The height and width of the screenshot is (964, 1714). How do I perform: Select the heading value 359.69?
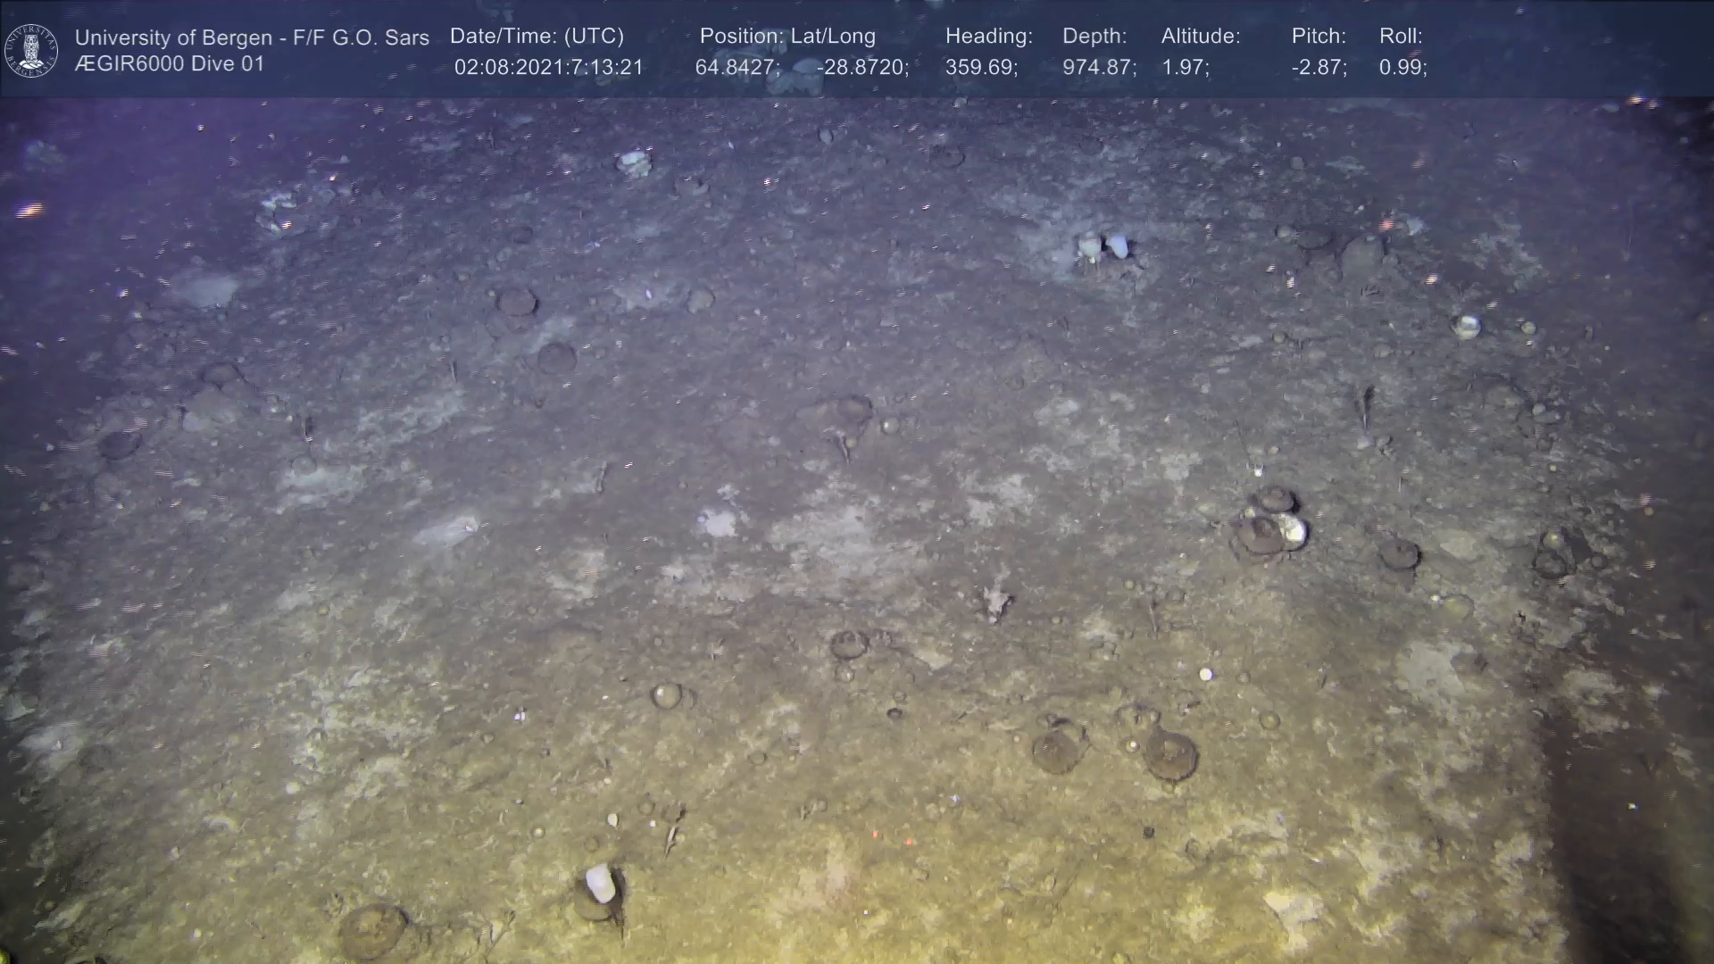(x=981, y=68)
